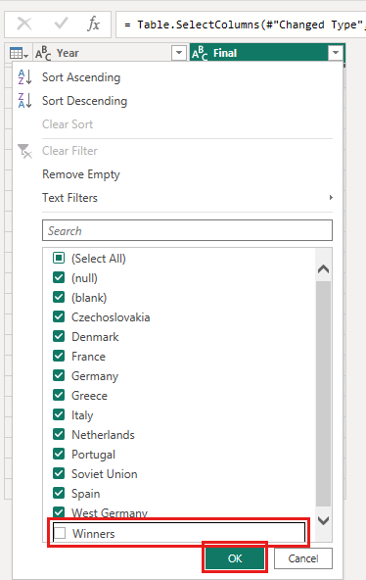Uncheck the Spain checkbox

click(59, 493)
